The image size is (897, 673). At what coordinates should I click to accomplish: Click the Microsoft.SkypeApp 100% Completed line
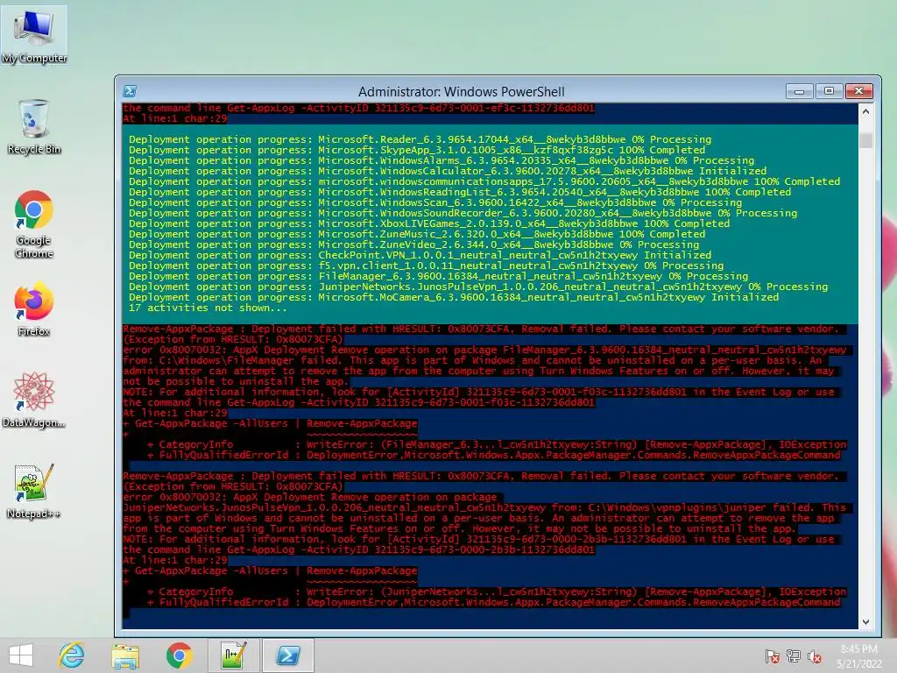point(417,150)
